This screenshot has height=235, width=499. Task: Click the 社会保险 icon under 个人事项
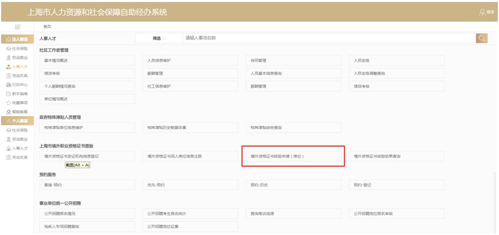point(9,130)
